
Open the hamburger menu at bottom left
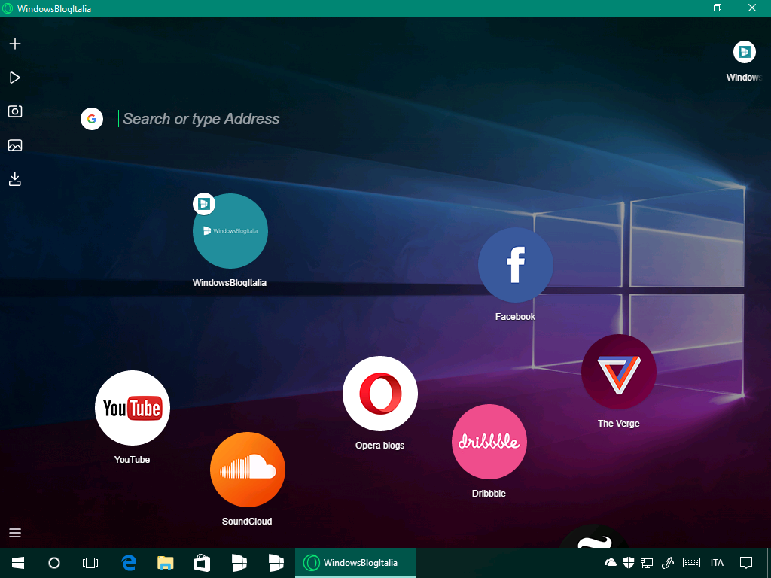click(x=15, y=533)
